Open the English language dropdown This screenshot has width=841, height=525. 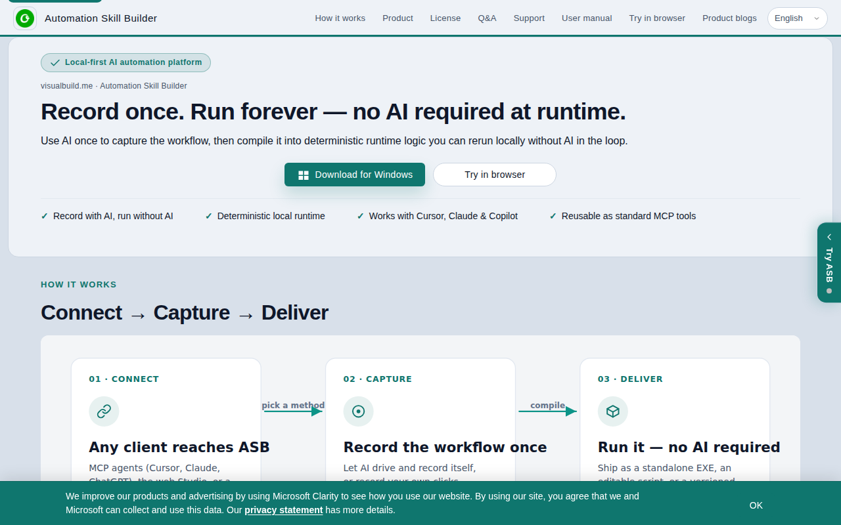[798, 18]
